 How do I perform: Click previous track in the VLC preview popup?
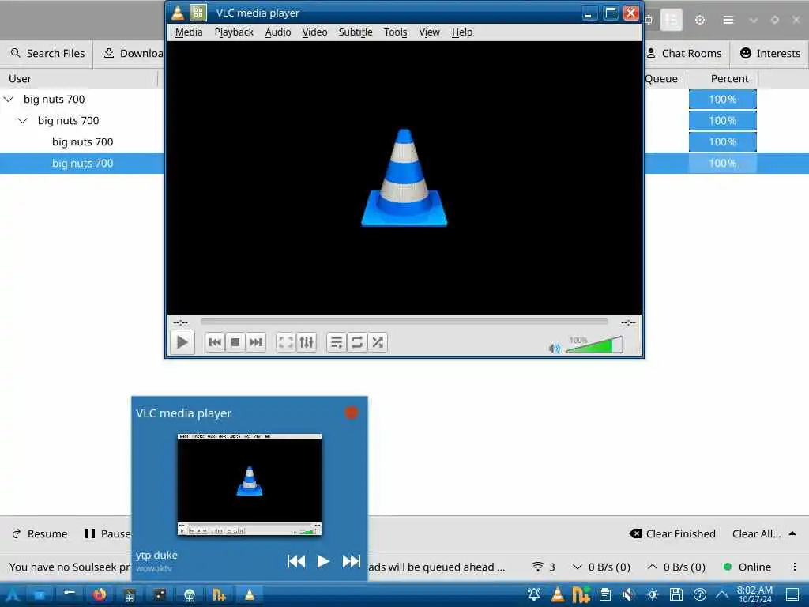tap(296, 561)
